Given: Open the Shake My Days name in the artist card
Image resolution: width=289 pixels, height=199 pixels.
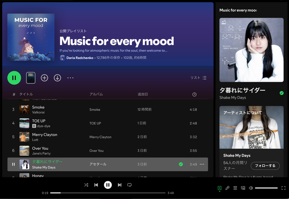Looking at the screenshot, I should coord(237,155).
